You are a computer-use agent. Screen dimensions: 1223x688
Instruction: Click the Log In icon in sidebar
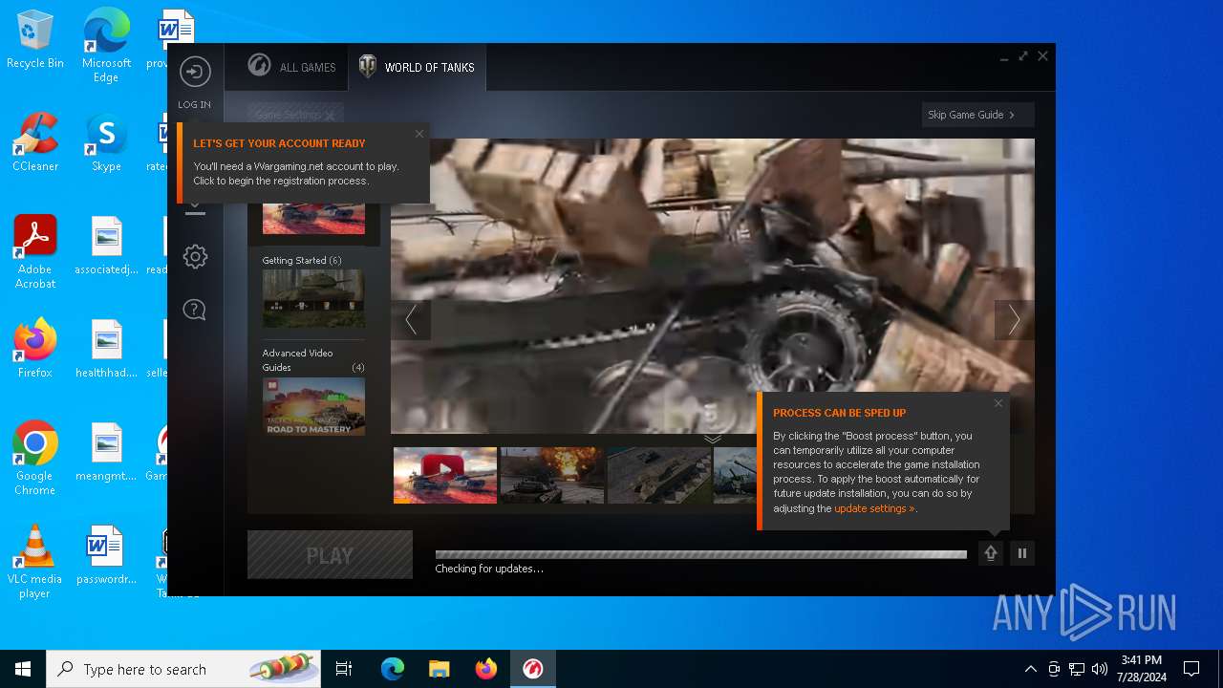195,73
